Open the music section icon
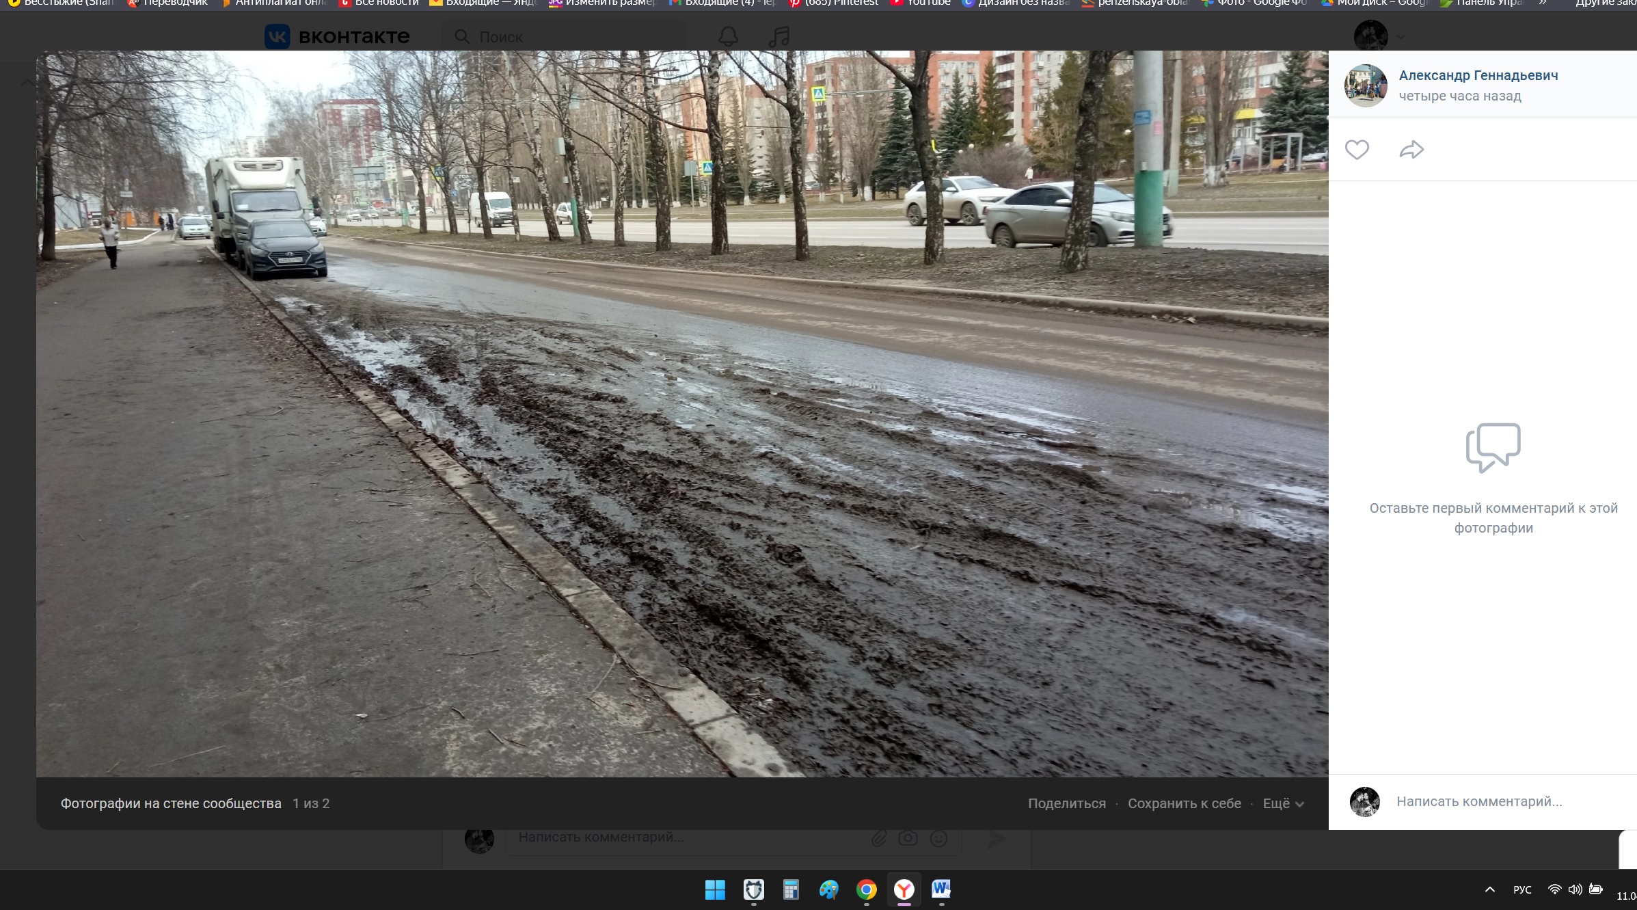Screen dimensions: 1637x910 (779, 36)
